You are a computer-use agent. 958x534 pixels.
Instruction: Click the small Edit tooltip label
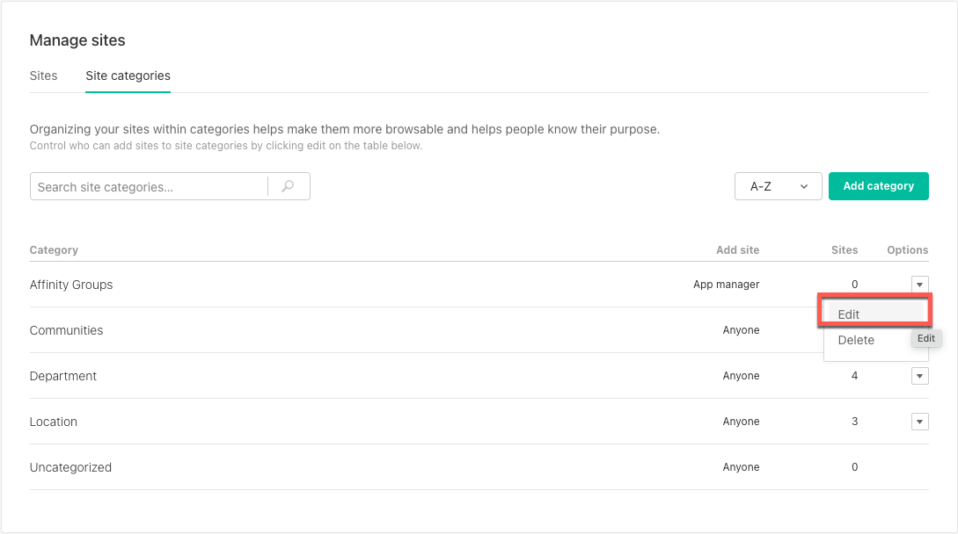pos(925,338)
